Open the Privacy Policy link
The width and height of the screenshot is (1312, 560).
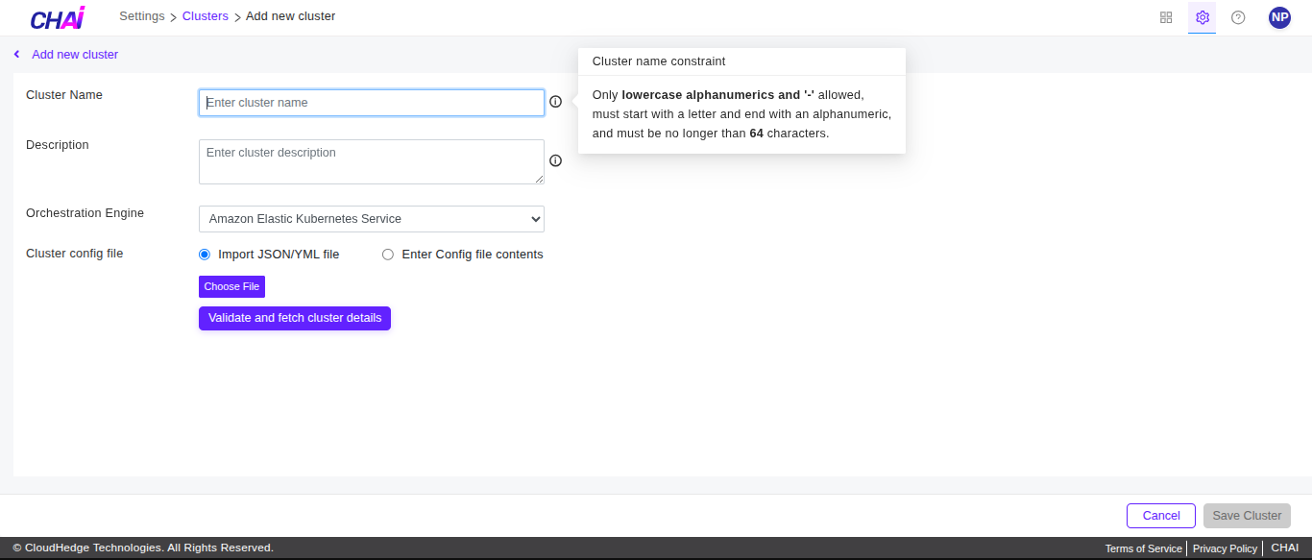coord(1225,548)
